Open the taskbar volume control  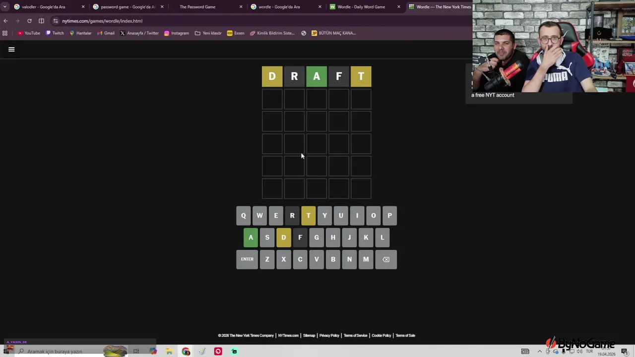click(x=579, y=352)
